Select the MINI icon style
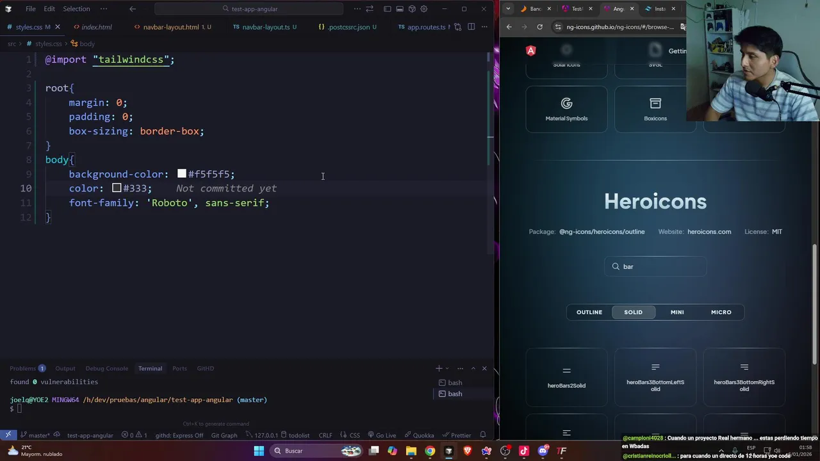The height and width of the screenshot is (461, 820). (x=677, y=312)
